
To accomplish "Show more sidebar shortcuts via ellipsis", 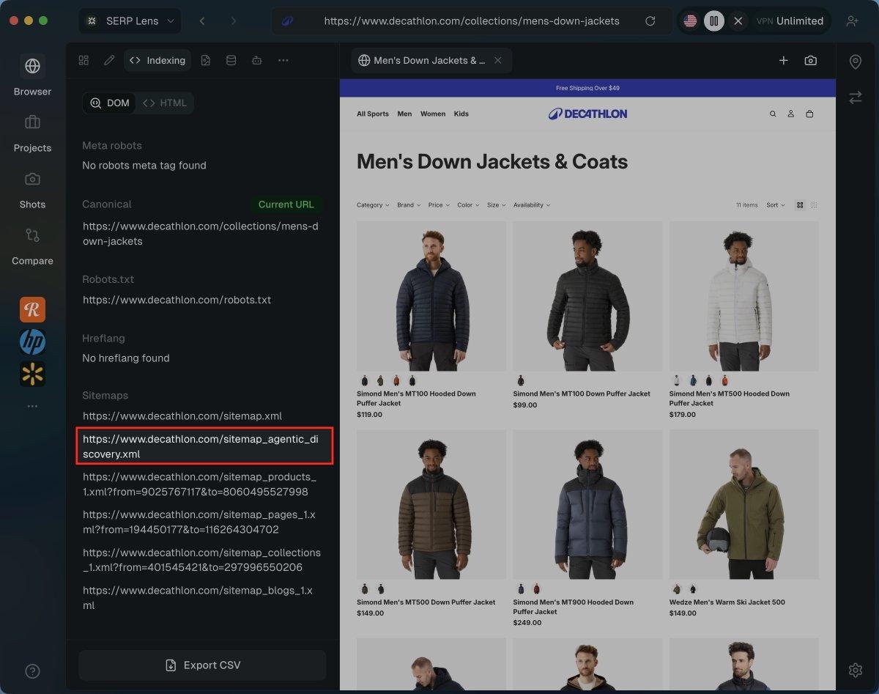I will 32,405.
